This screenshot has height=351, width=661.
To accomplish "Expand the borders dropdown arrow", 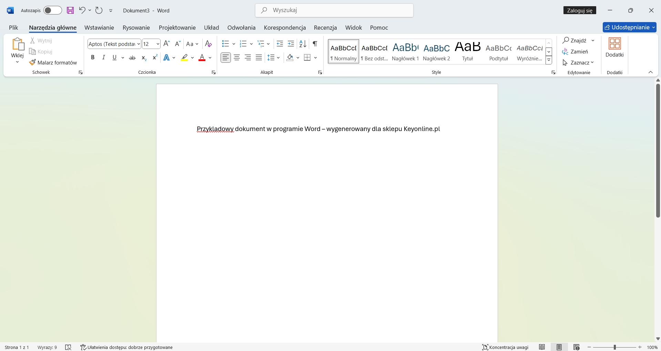I will [x=315, y=58].
